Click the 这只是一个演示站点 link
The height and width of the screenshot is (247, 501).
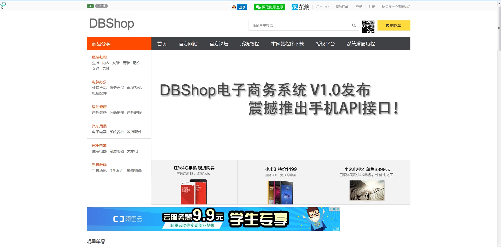click(x=396, y=7)
